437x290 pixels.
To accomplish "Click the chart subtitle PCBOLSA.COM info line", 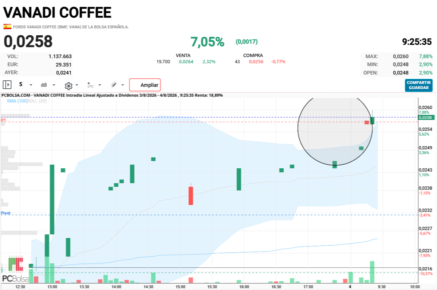I will pyautogui.click(x=112, y=95).
